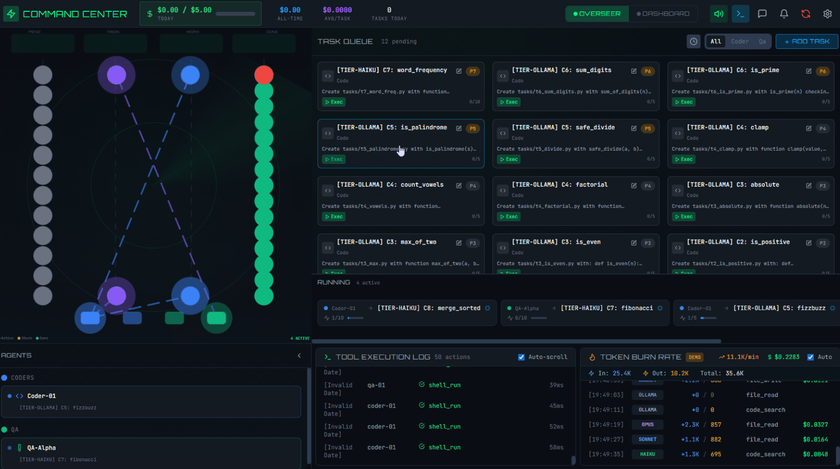Viewport: 840px width, 469px height.
Task: Edit the C3: max_of_two task
Action: (x=459, y=243)
